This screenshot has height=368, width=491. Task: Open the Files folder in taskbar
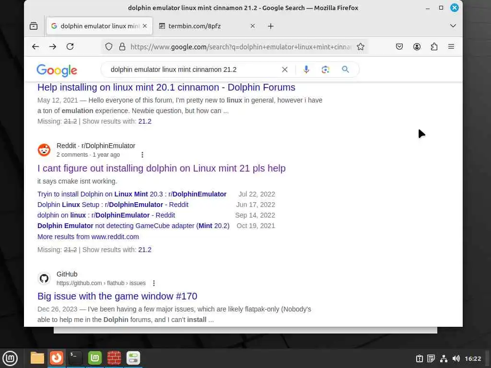click(37, 358)
